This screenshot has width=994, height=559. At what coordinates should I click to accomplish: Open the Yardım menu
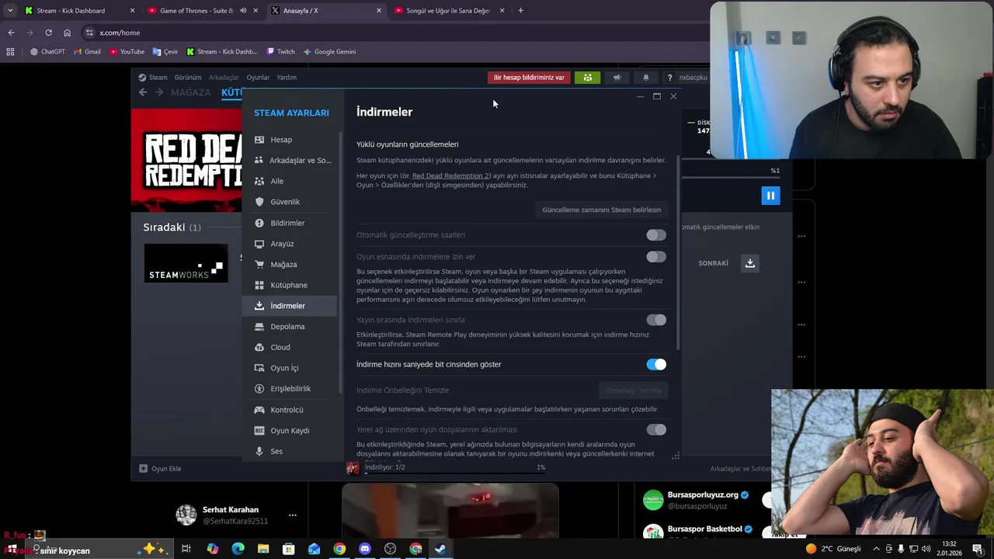[x=287, y=78]
